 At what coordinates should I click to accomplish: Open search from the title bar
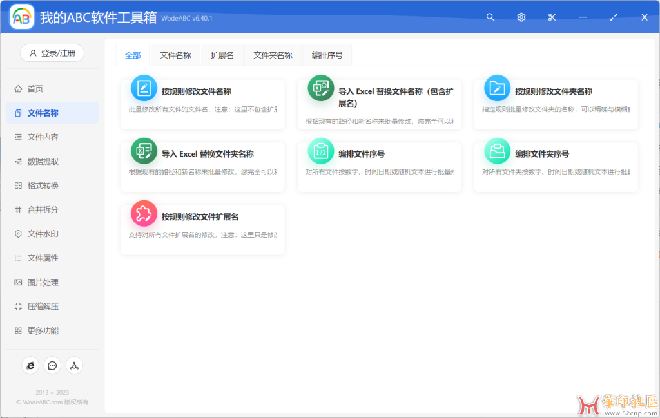coord(490,17)
